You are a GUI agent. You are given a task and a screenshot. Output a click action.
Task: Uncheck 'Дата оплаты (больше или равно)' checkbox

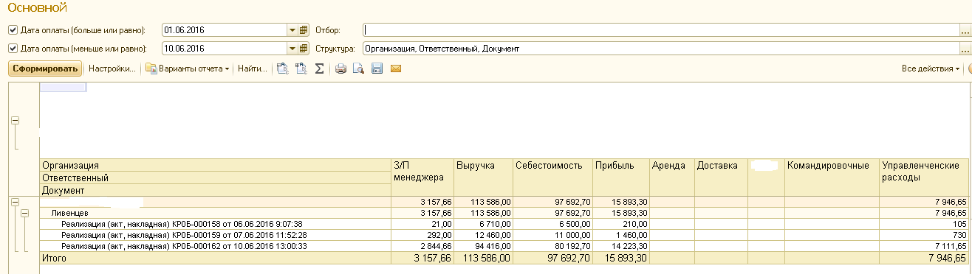point(12,30)
